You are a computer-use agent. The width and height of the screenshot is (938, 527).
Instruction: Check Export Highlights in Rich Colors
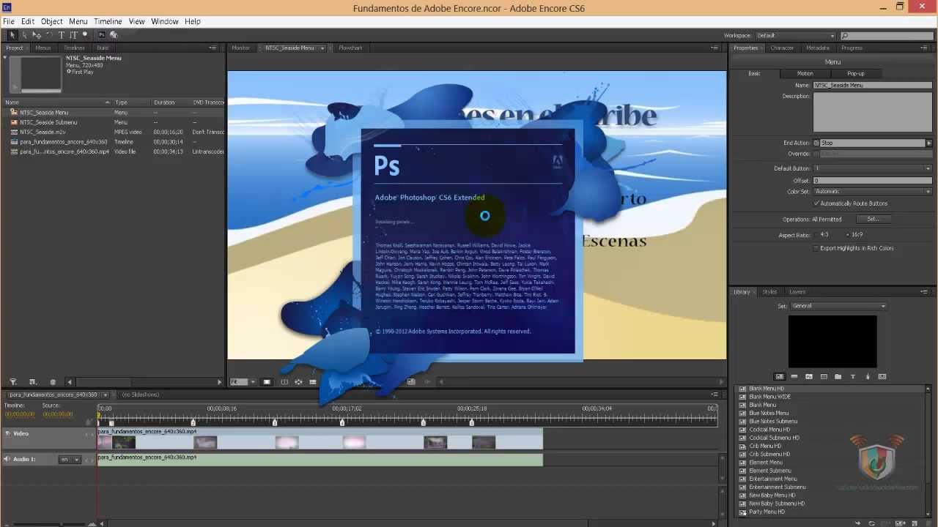(816, 248)
